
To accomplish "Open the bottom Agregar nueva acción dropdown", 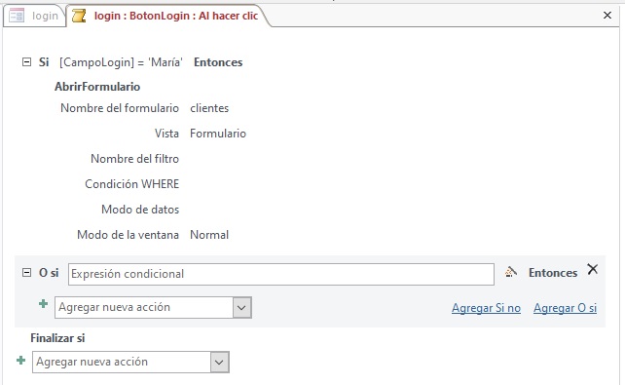I will click(x=219, y=363).
